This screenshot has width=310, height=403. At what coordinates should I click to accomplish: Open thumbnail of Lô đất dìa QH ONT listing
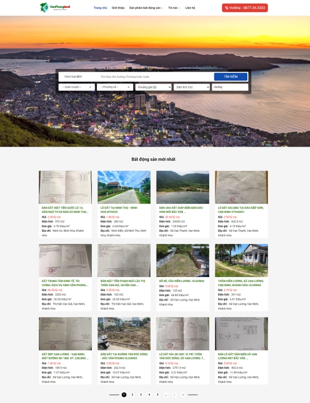(x=182, y=334)
